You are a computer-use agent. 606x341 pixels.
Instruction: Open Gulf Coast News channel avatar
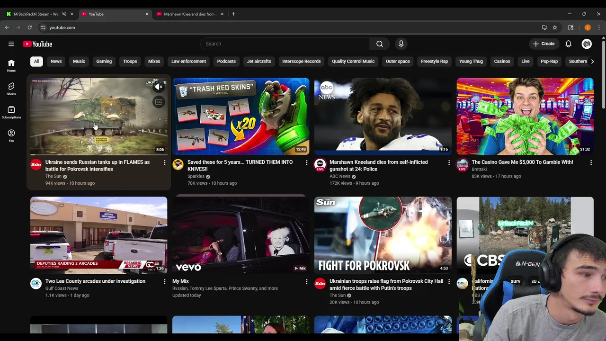(x=36, y=283)
